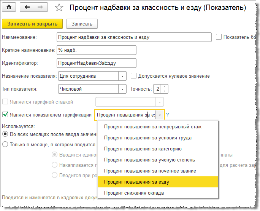260x211 pixels.
Task: Choose Процент повышения за езду
Action: 158,182
